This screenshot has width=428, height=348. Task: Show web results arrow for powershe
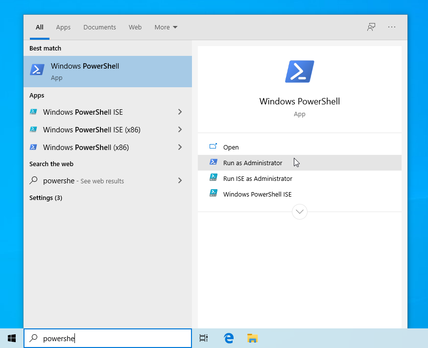pyautogui.click(x=180, y=181)
